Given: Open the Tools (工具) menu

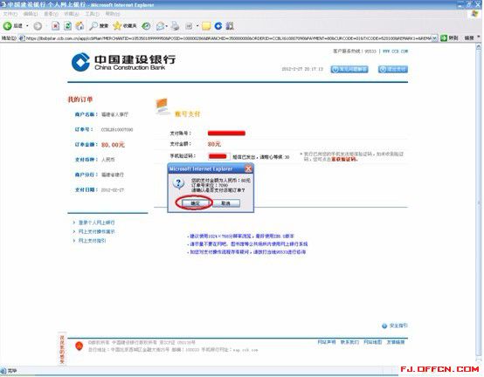Looking at the screenshot, I should coord(92,14).
